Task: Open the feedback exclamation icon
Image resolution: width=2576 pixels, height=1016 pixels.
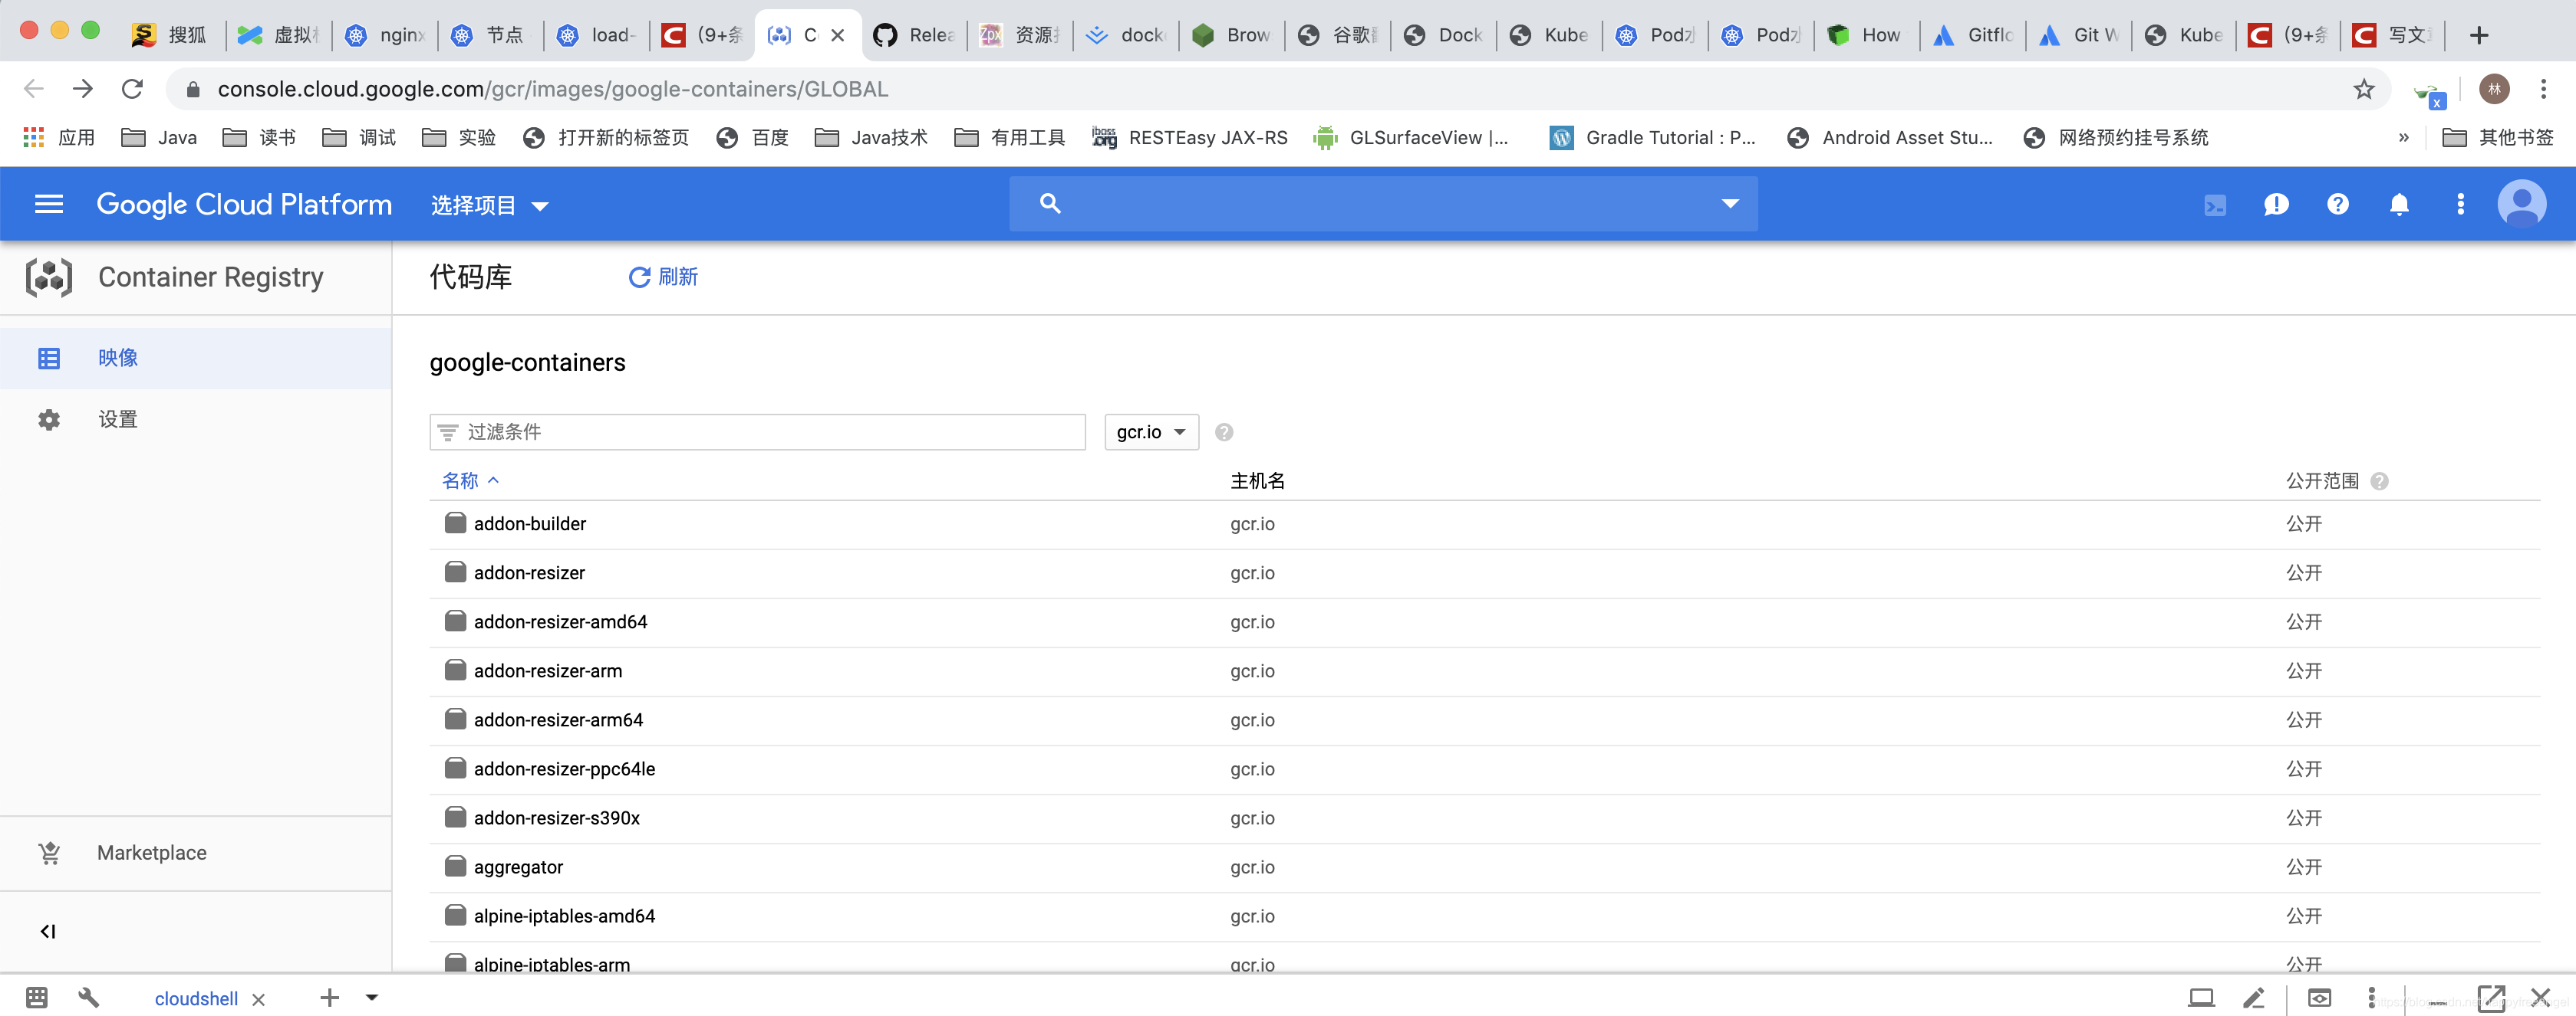Action: 2276,205
